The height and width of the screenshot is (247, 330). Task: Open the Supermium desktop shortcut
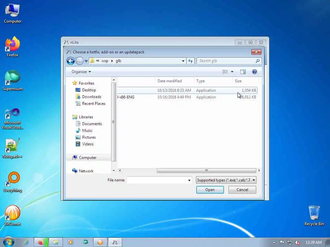click(13, 81)
